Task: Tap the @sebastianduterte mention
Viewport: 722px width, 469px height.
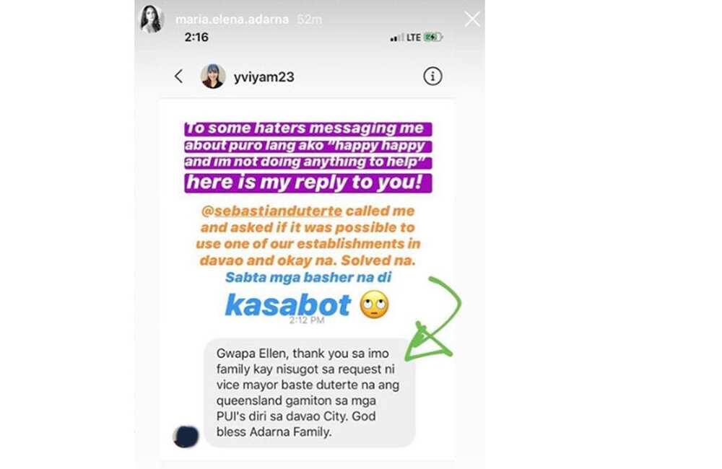Action: (271, 211)
